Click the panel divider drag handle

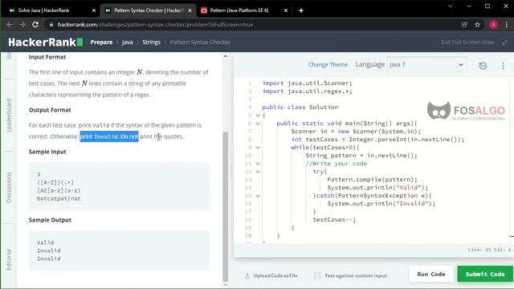(x=230, y=170)
